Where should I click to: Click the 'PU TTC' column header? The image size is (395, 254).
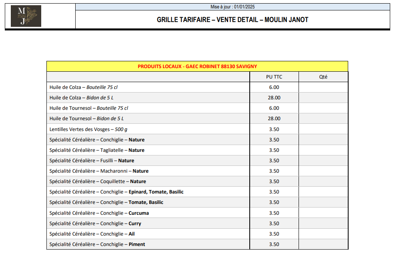tap(274, 77)
